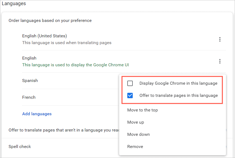Collapse Order languages based on your preference

[50, 21]
